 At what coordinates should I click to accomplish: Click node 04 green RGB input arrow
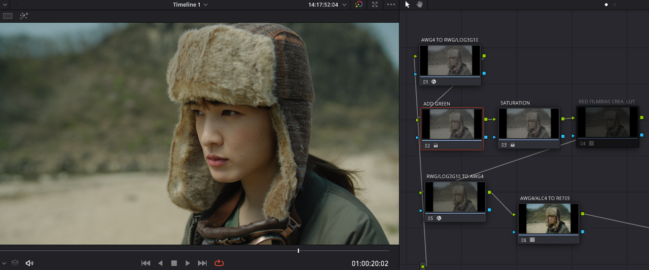573,118
